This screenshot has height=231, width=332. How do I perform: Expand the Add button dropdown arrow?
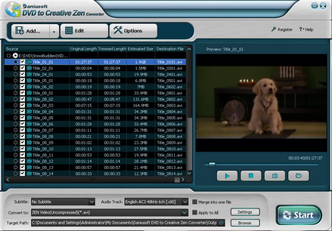[x=54, y=31]
